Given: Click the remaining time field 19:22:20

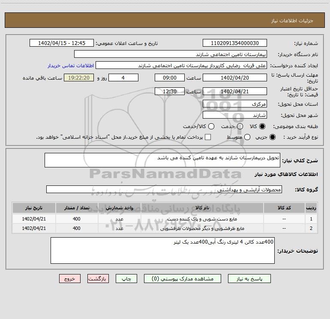Looking at the screenshot, I should click(x=79, y=78).
